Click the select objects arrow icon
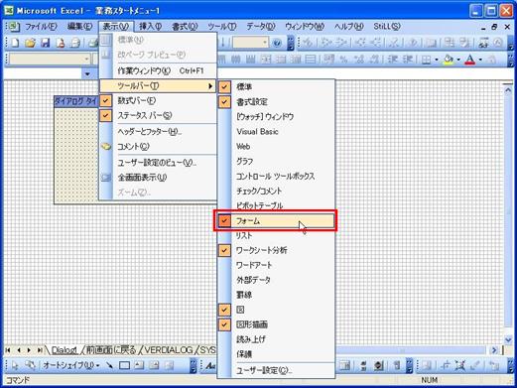 tap(15, 365)
